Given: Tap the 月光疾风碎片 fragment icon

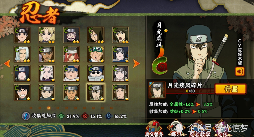Looking at the screenshot, I should click(x=157, y=90).
